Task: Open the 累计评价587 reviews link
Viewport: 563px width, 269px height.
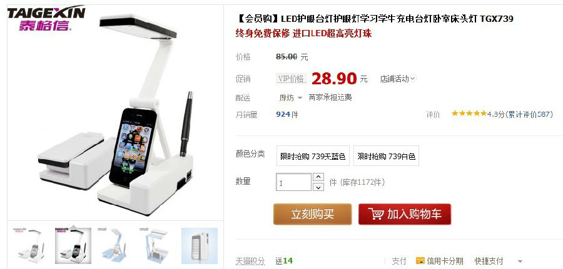Action: tap(529, 114)
